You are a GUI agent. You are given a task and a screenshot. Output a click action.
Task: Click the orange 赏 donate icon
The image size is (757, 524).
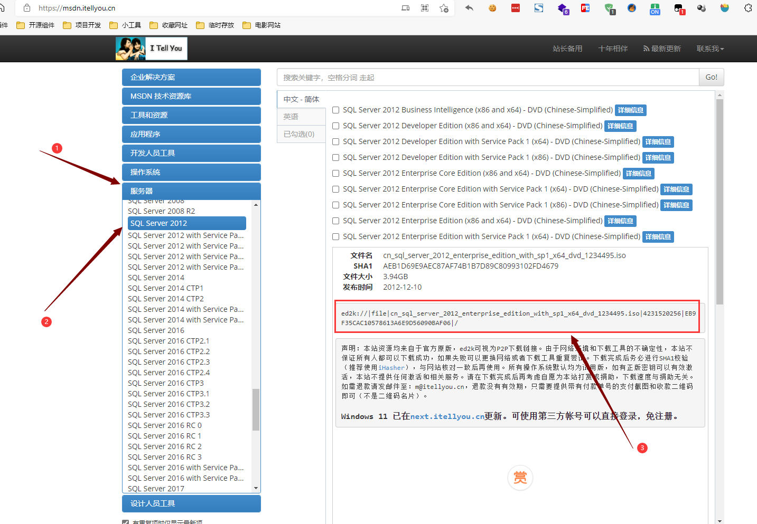[x=520, y=478]
